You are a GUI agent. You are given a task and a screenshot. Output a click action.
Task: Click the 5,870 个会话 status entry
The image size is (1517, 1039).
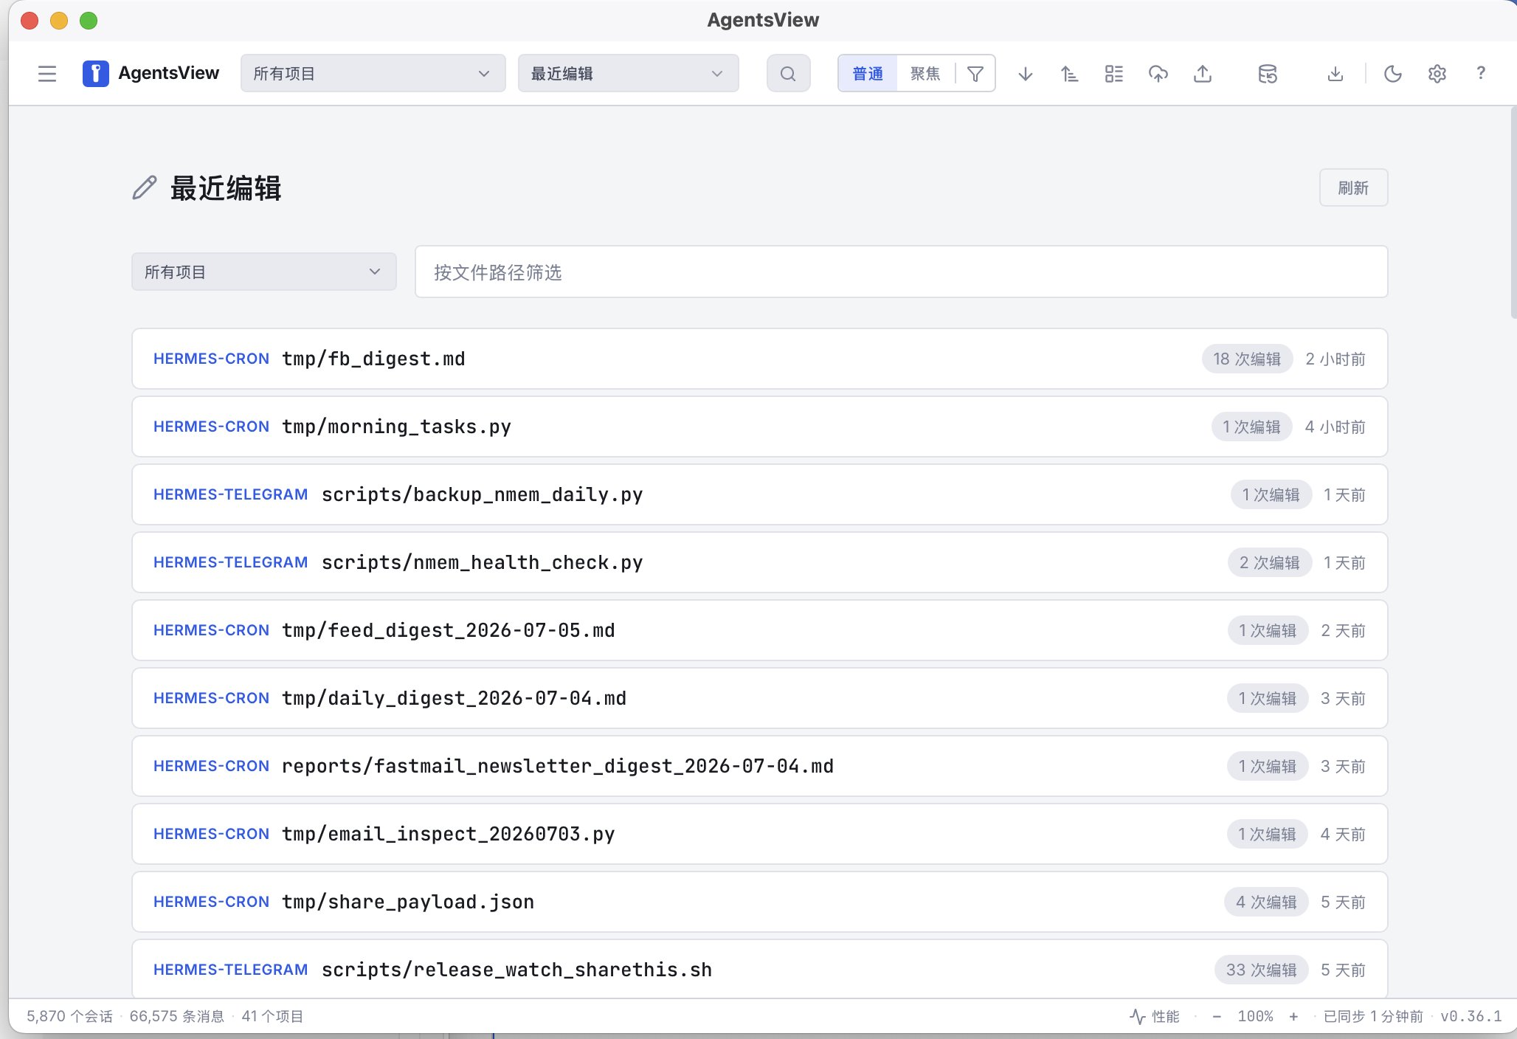coord(69,1017)
